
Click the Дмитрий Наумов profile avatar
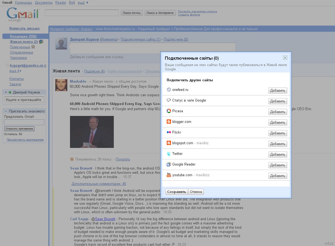61,43
